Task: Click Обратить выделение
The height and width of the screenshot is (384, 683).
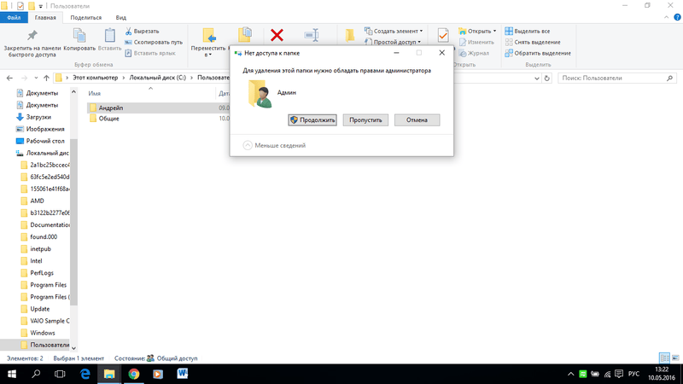Action: click(538, 53)
